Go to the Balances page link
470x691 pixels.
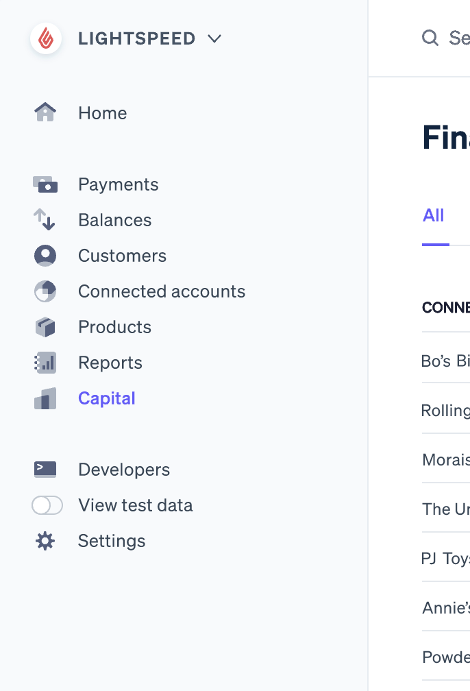click(x=115, y=220)
